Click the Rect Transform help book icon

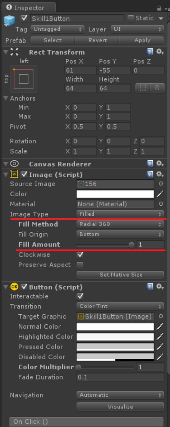coord(149,52)
